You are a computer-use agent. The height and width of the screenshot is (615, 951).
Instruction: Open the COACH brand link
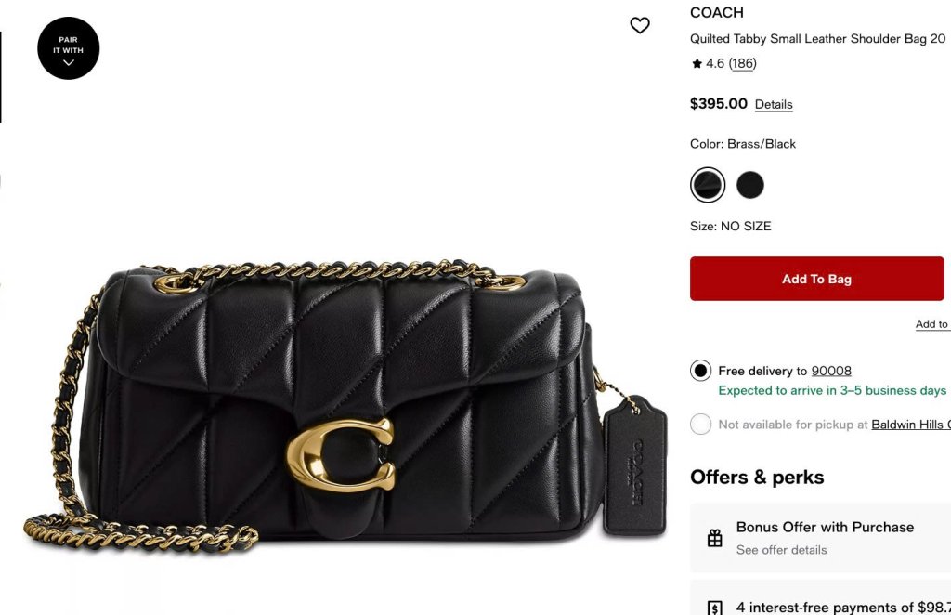coord(716,13)
